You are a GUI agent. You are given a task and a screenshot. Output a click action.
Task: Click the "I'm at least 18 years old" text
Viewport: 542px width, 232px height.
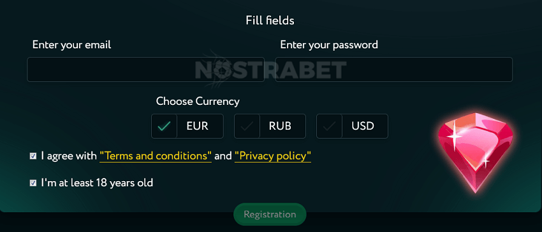(x=97, y=182)
